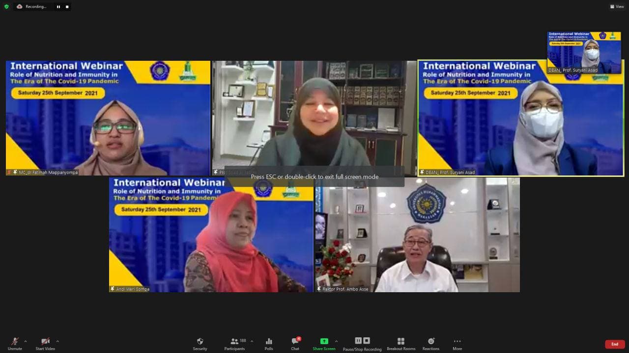The image size is (629, 353).
Task: Click the 'Andi Weri Sompa' name label
Action: click(133, 289)
